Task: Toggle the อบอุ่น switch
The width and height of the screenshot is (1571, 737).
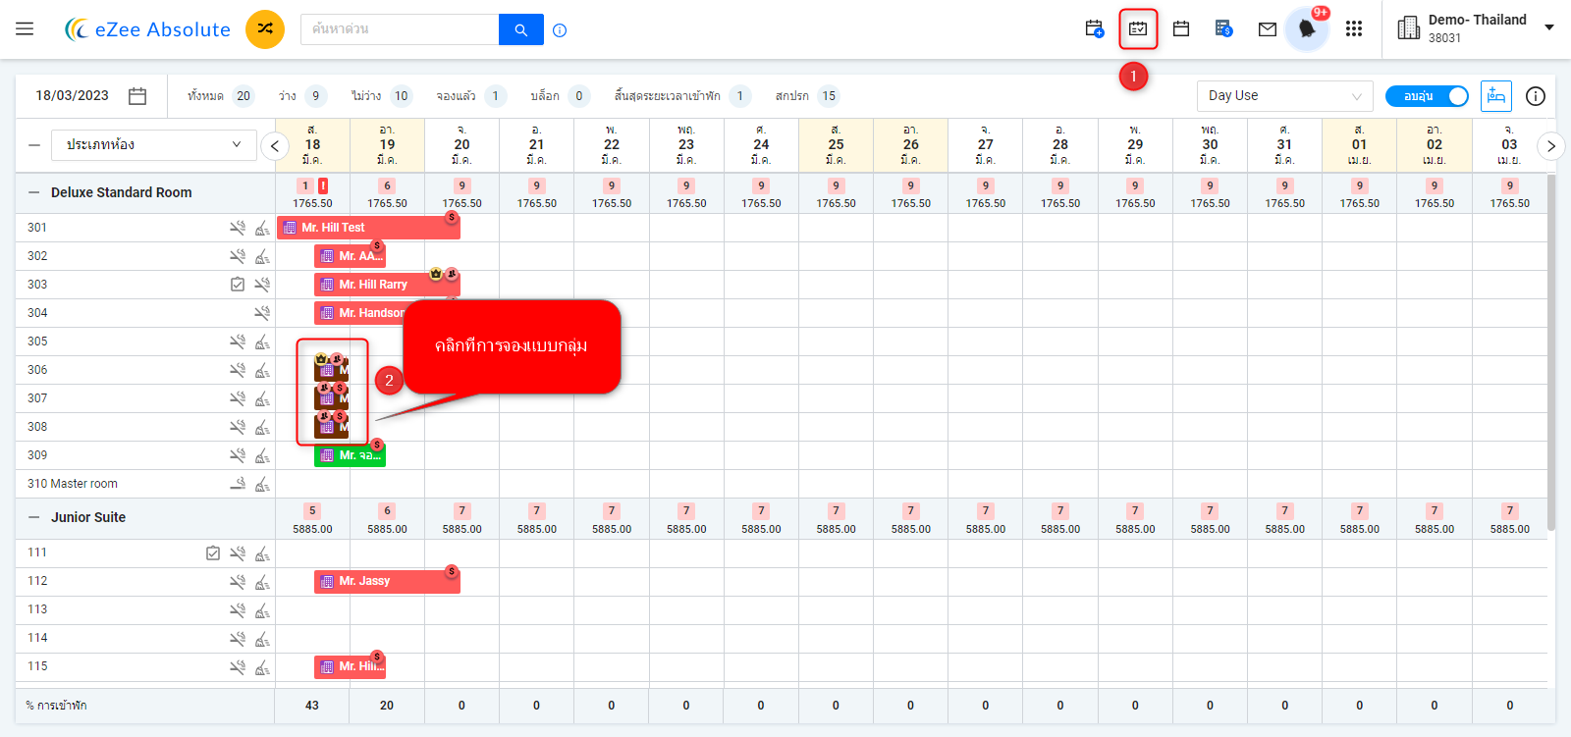Action: (x=1427, y=96)
